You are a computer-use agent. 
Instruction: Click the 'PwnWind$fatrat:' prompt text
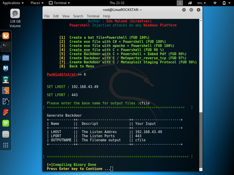point(62,74)
